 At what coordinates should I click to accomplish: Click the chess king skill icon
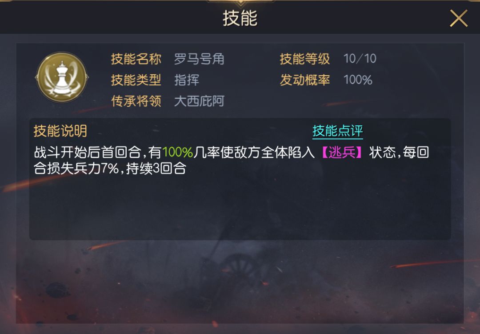[x=62, y=77]
